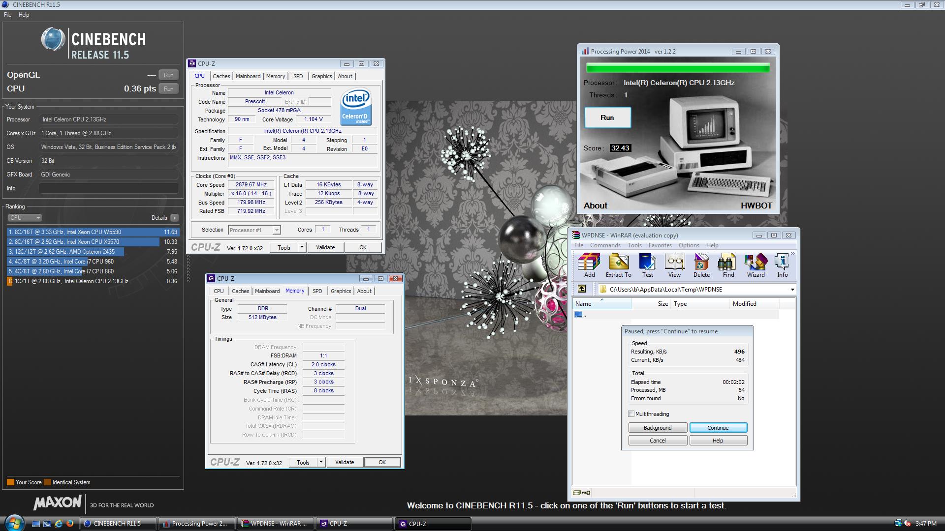Open the WinRAR Commands menu
The width and height of the screenshot is (945, 531).
pos(605,245)
